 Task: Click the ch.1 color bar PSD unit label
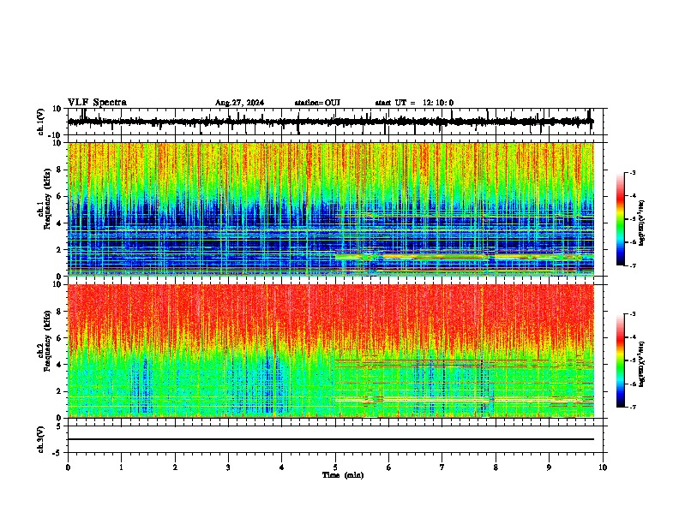click(642, 223)
